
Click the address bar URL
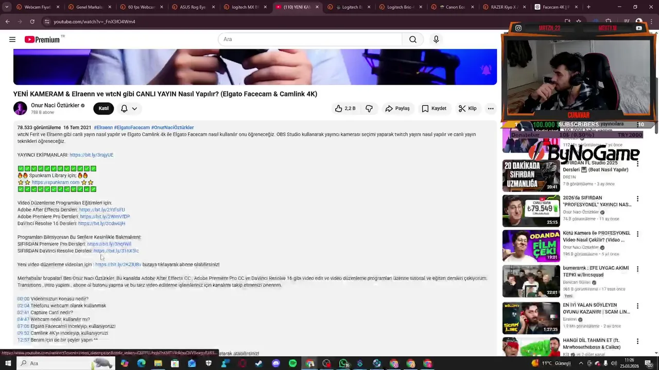pos(95,22)
